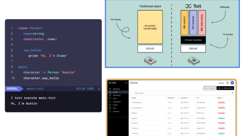243x136 pixels.
Task: Click the Start simulator button
Action: [209, 88]
